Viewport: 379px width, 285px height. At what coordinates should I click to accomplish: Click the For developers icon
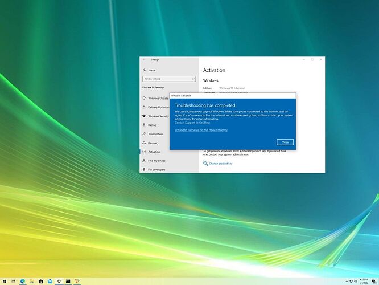click(144, 169)
